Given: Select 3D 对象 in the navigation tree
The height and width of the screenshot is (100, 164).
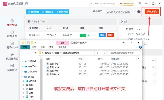Looking at the screenshot, I should click(31, 81).
